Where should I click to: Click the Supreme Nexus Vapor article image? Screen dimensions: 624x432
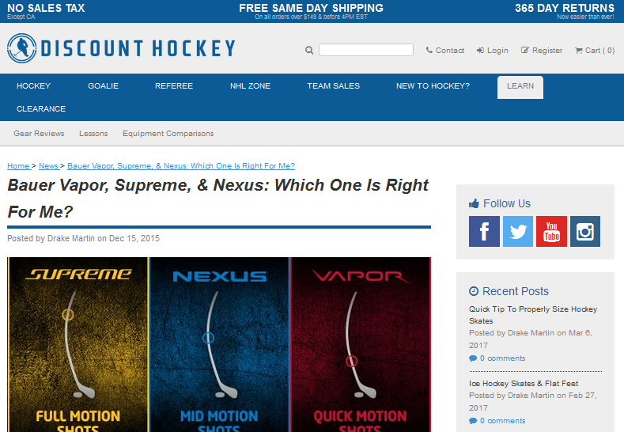coord(219,344)
